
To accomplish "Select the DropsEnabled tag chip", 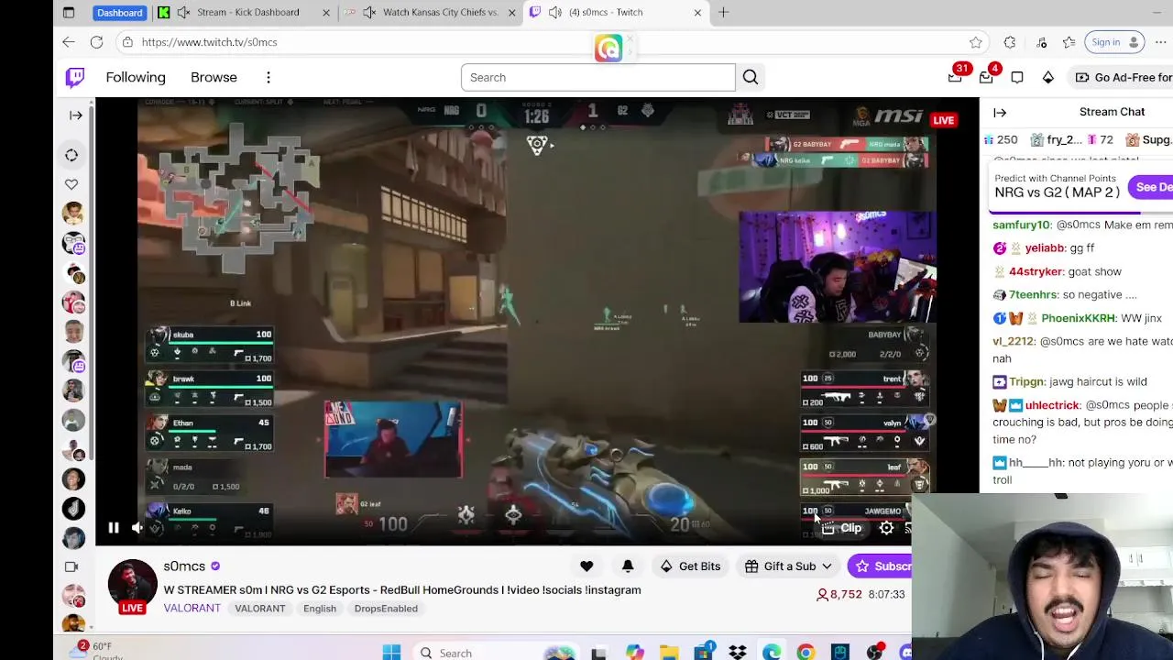I will (386, 609).
